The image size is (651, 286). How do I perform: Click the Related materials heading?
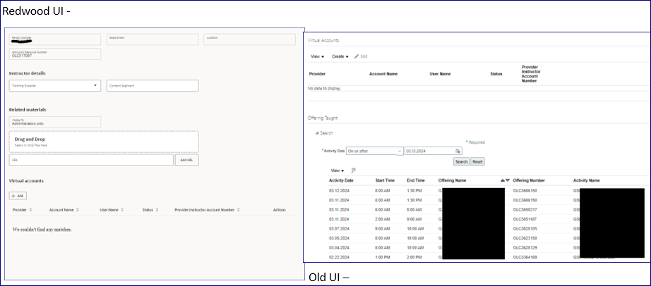[28, 110]
